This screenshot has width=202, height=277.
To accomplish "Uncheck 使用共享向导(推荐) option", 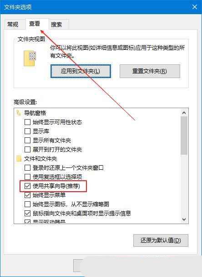I will (x=27, y=186).
